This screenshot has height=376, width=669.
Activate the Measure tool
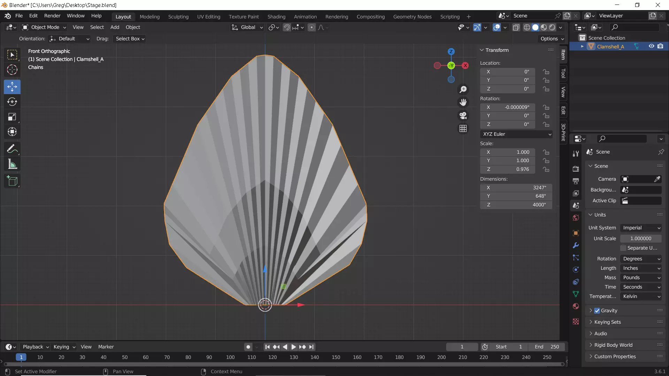pyautogui.click(x=12, y=164)
